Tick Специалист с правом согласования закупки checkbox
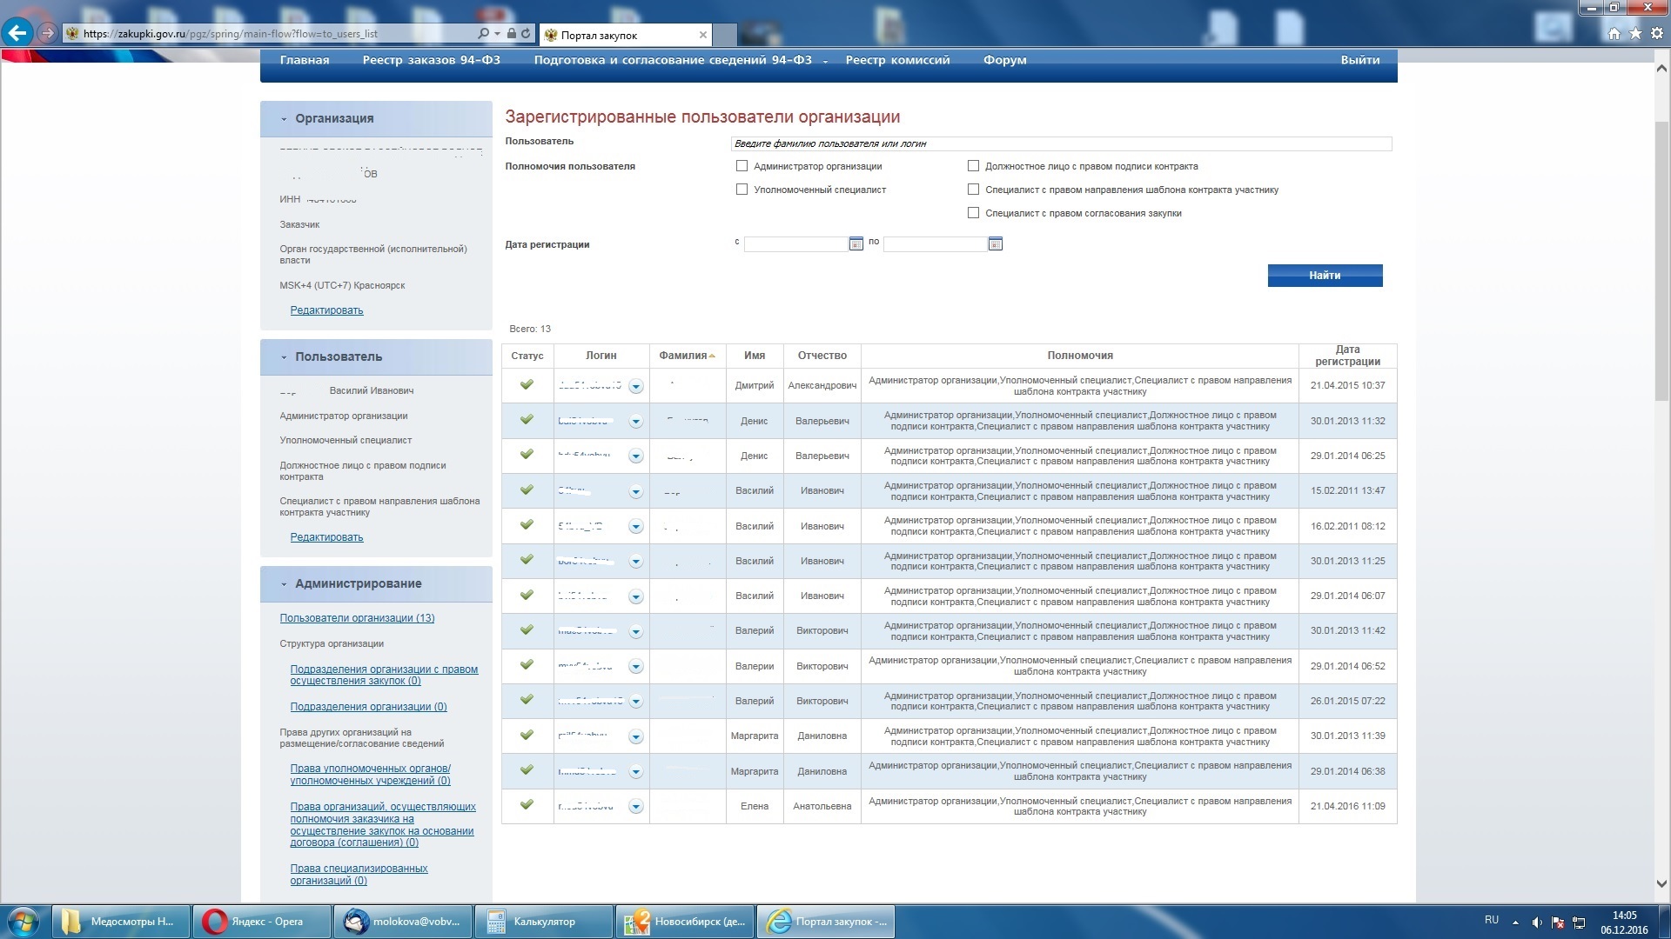 [x=973, y=213]
